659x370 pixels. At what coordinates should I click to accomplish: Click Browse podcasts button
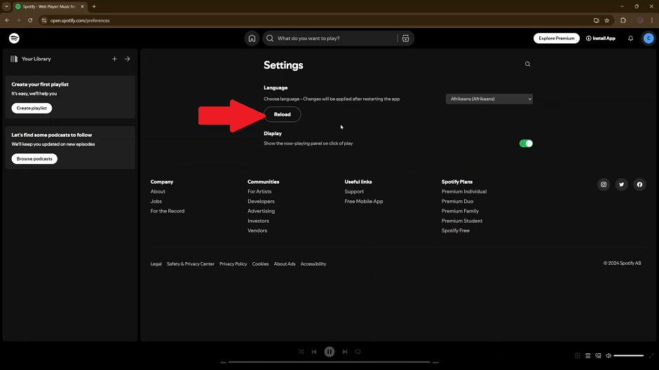(x=34, y=159)
